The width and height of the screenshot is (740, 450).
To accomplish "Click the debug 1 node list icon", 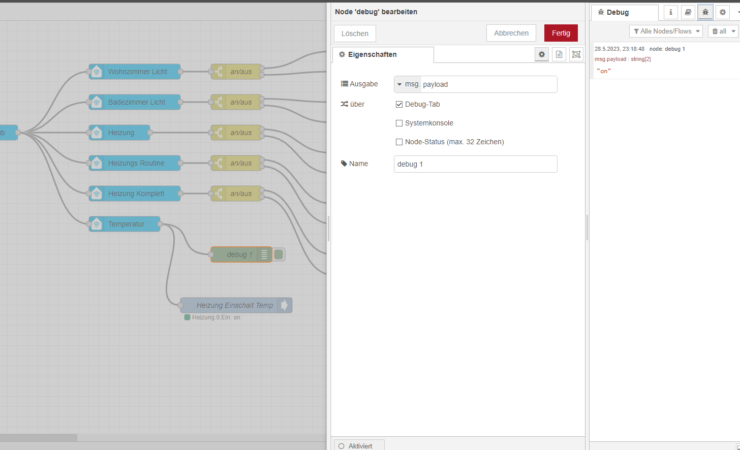I will pos(264,254).
